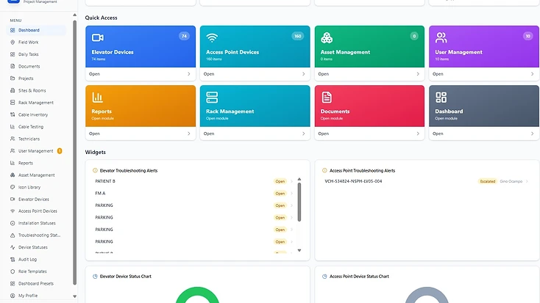Click the Cable Inventory sidebar icon
The height and width of the screenshot is (303, 540).
tap(13, 114)
